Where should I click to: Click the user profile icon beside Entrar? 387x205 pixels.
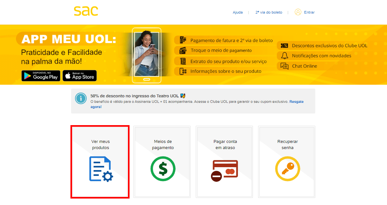(x=298, y=12)
